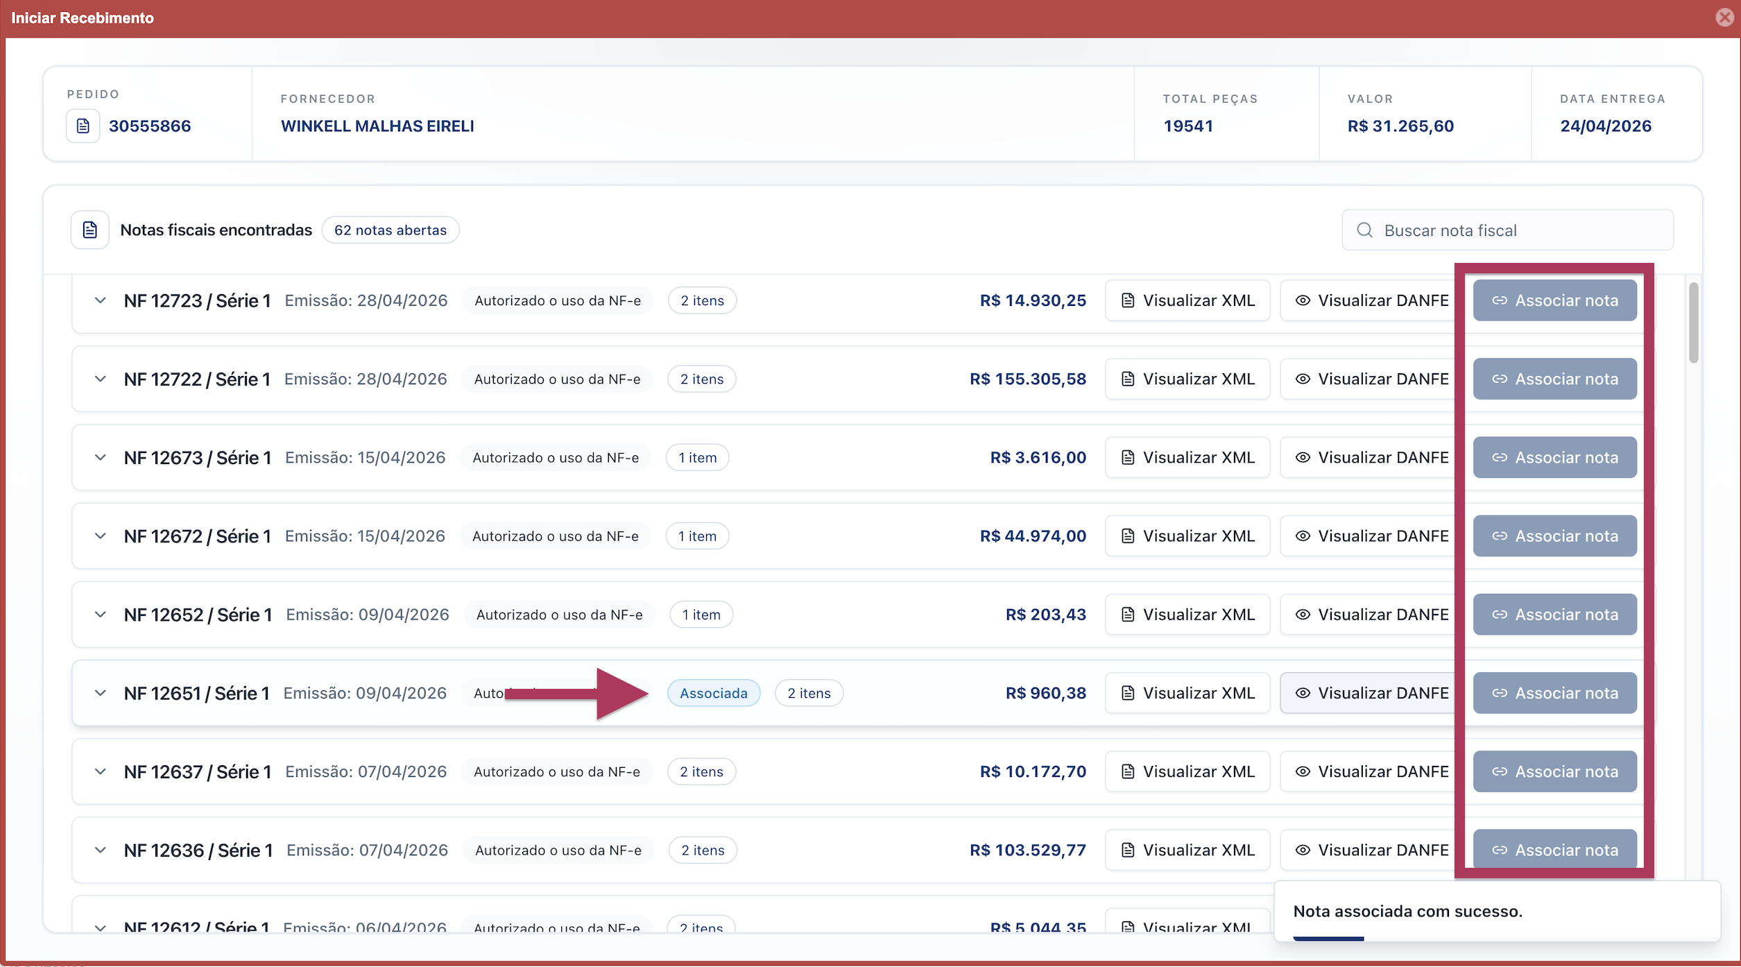
Task: Click the Associada tag on NF 12651
Action: pos(714,693)
